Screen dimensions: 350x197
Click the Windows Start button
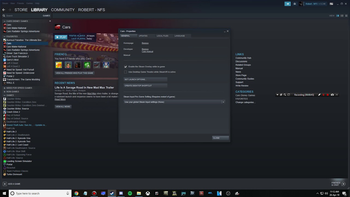point(4,193)
